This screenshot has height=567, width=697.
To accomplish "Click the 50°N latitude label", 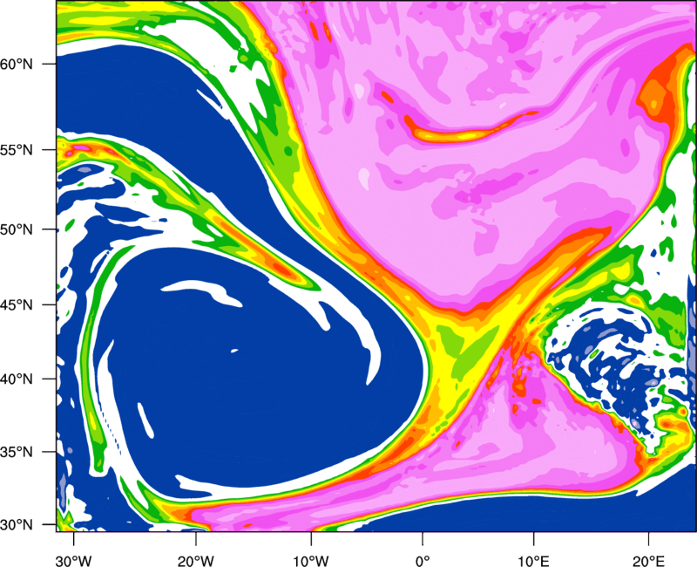I will (x=17, y=229).
